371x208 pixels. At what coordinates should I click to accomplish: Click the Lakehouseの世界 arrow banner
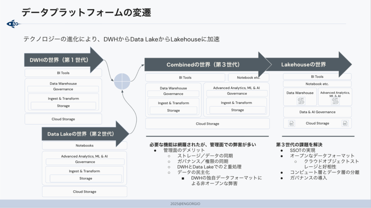pos(304,65)
